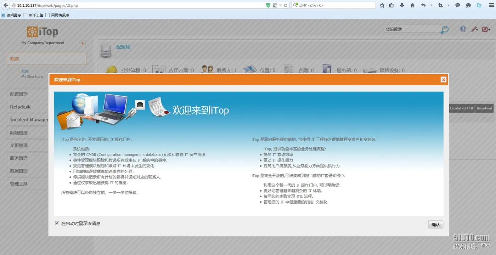The width and height of the screenshot is (496, 255).
Task: Click the iTop logo
Action: click(43, 32)
